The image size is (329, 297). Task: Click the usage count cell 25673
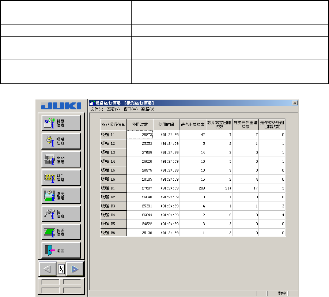click(x=140, y=135)
